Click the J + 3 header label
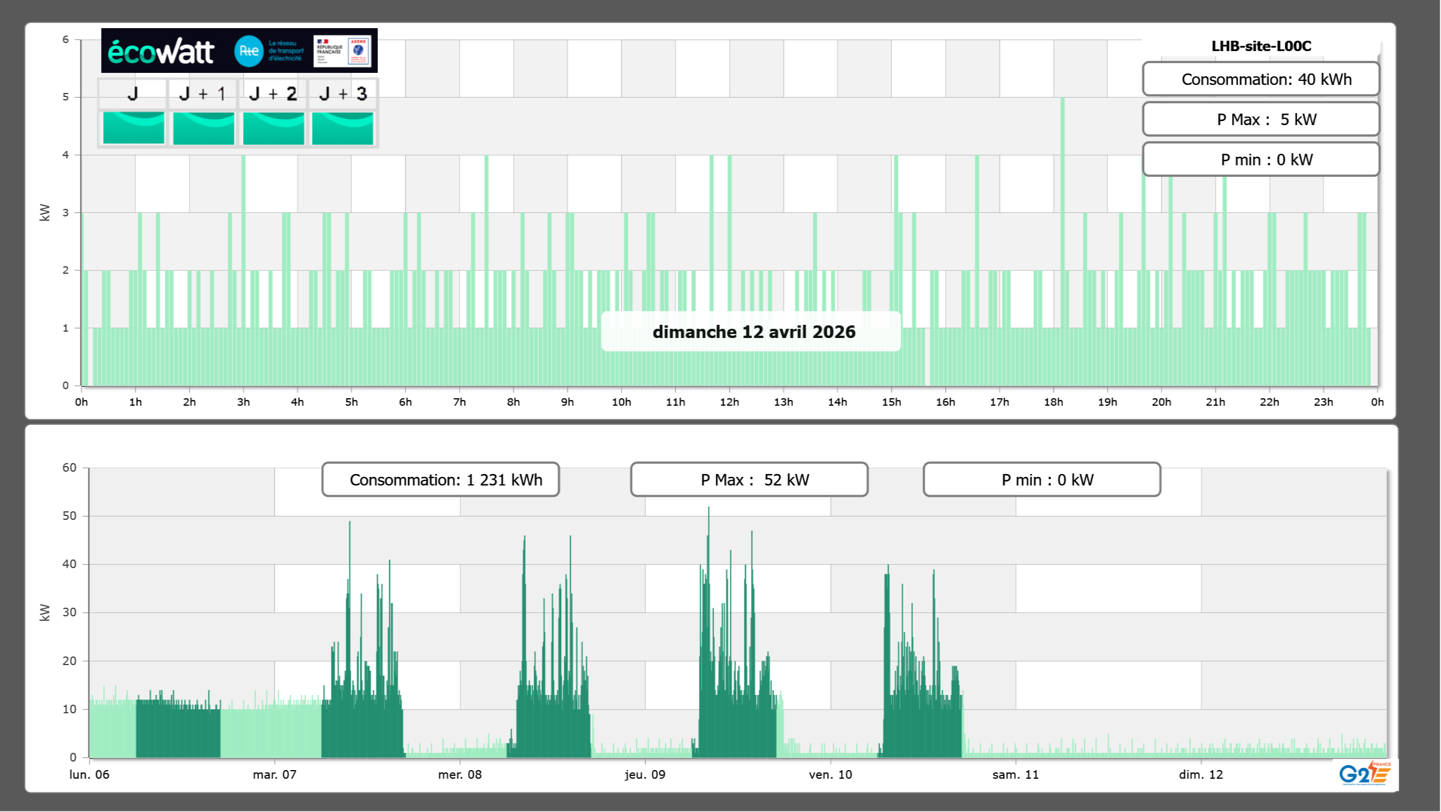Viewport: 1441px width, 812px height. (x=343, y=94)
